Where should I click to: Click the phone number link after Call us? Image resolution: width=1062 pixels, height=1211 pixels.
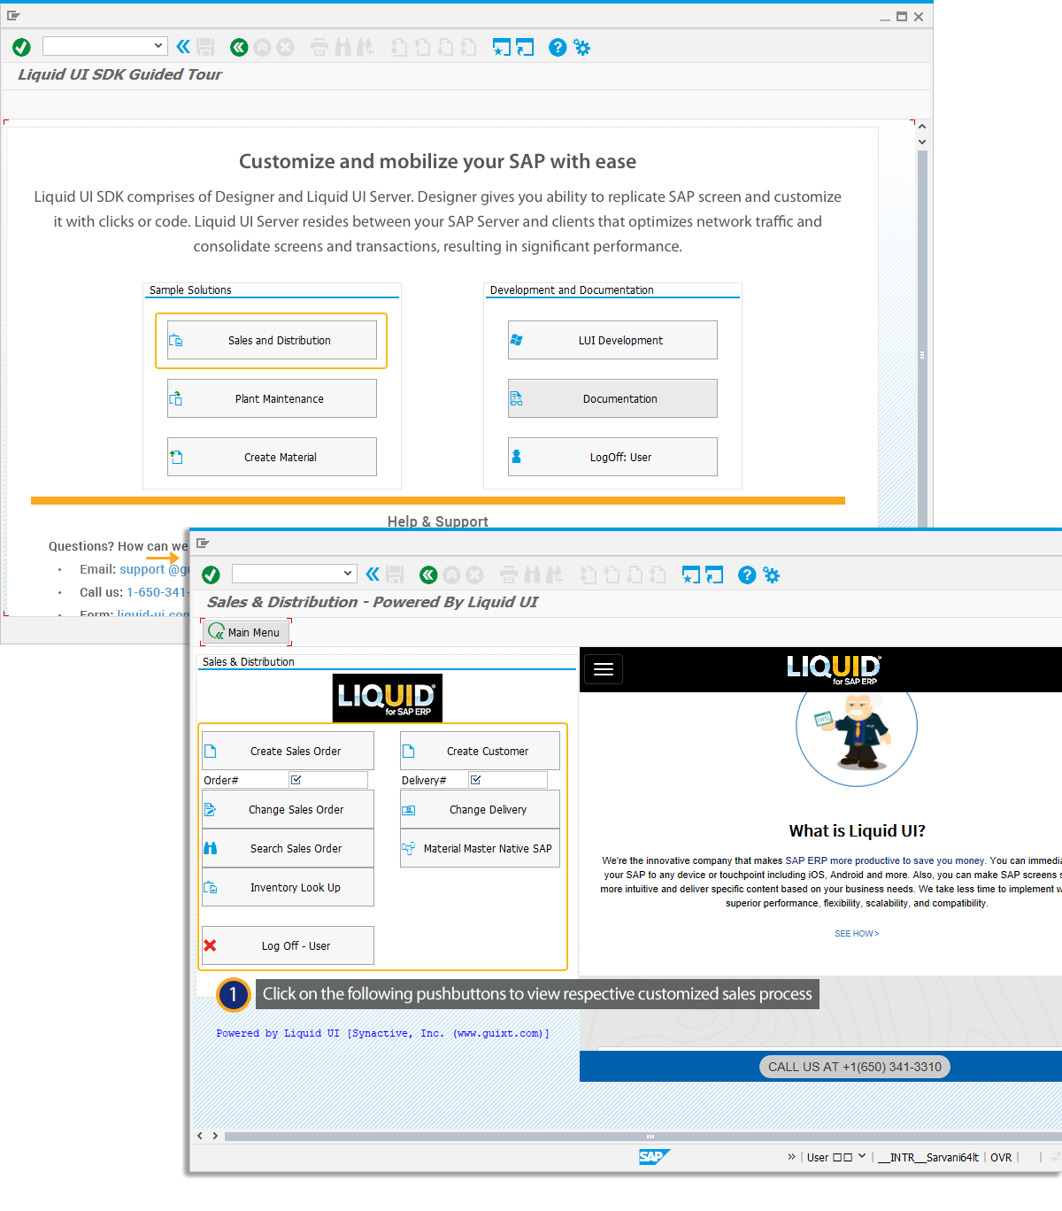[157, 592]
